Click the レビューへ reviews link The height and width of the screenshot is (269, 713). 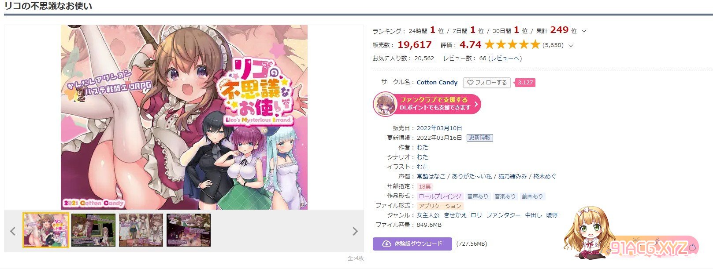coord(506,58)
